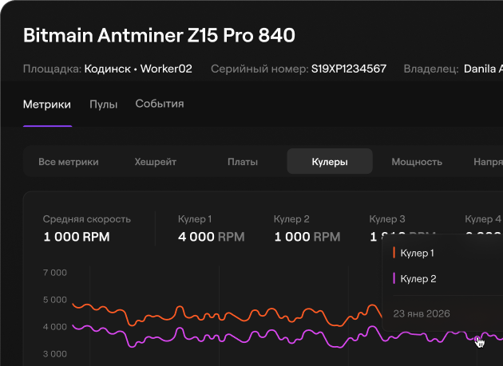This screenshot has width=503, height=366.
Task: Select the Хешрейт metric filter
Action: click(155, 162)
